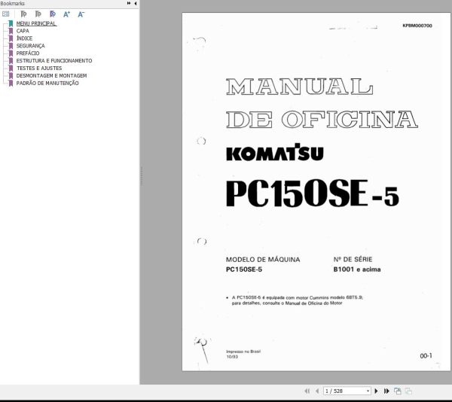The image size is (452, 402).
Task: Click the page label 00-1
Action: pyautogui.click(x=426, y=356)
